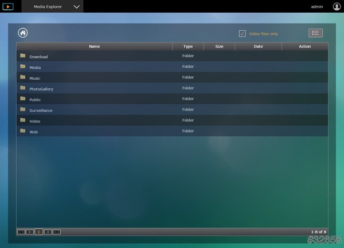Click the Public folder icon

(23, 99)
